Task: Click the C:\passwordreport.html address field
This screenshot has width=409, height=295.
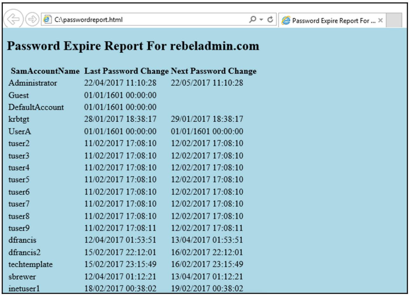Action: [x=143, y=20]
